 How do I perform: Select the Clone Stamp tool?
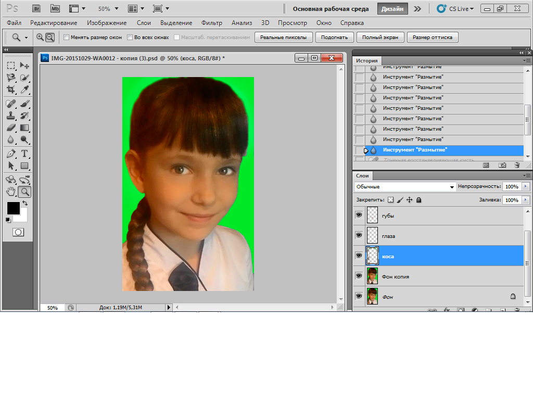click(x=11, y=116)
